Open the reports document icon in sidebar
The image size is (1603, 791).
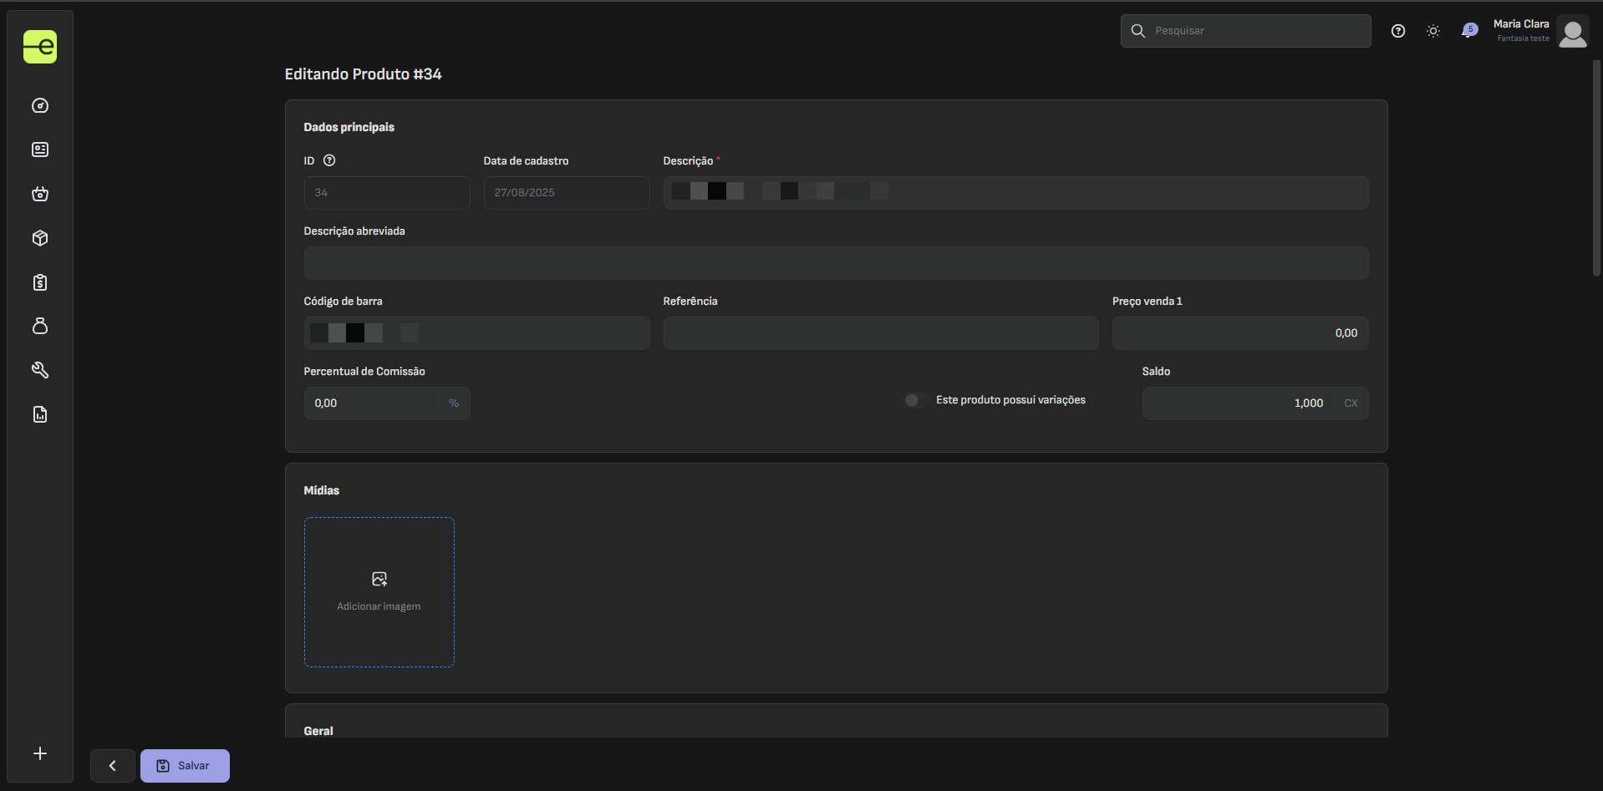40,414
